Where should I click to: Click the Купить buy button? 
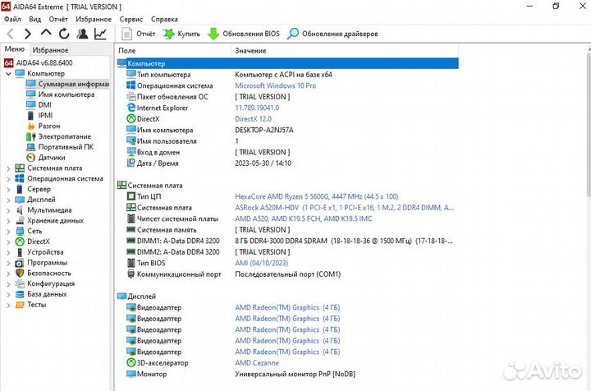coord(181,34)
